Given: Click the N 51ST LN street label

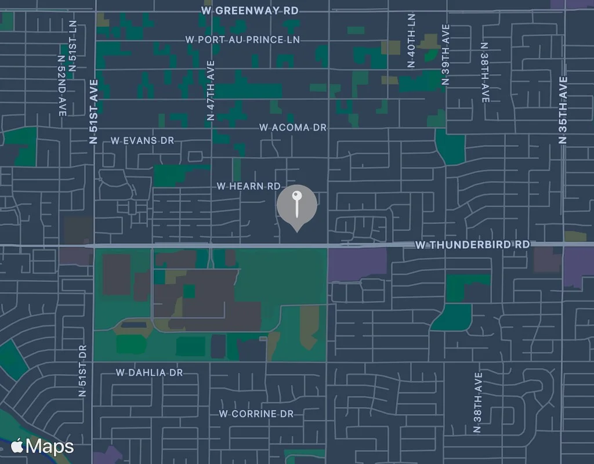Looking at the screenshot, I should pos(73,46).
